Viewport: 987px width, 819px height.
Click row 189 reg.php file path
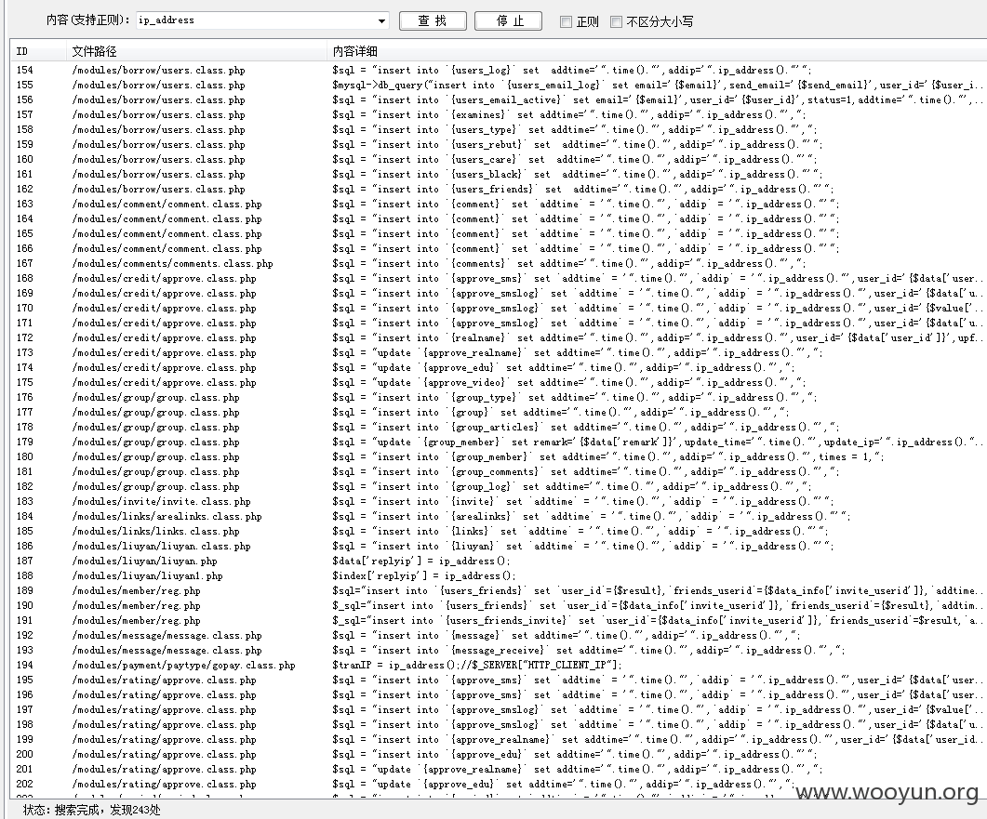tap(136, 590)
